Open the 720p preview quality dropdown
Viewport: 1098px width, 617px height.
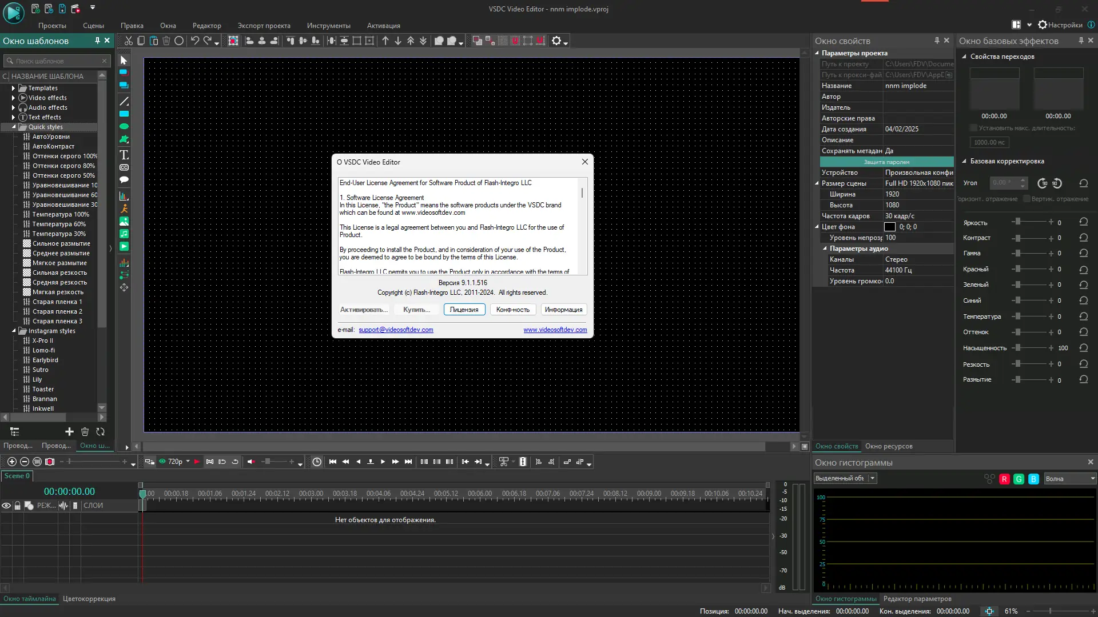(x=188, y=462)
